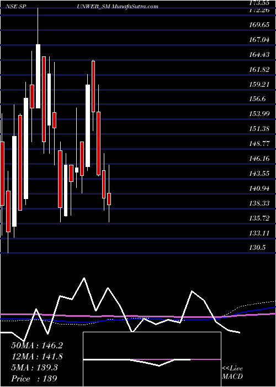The image size is (276, 387).
Task: Click the last red candle at chart's right
Action: (109, 199)
